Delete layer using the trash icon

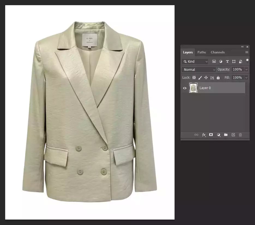pyautogui.click(x=240, y=135)
